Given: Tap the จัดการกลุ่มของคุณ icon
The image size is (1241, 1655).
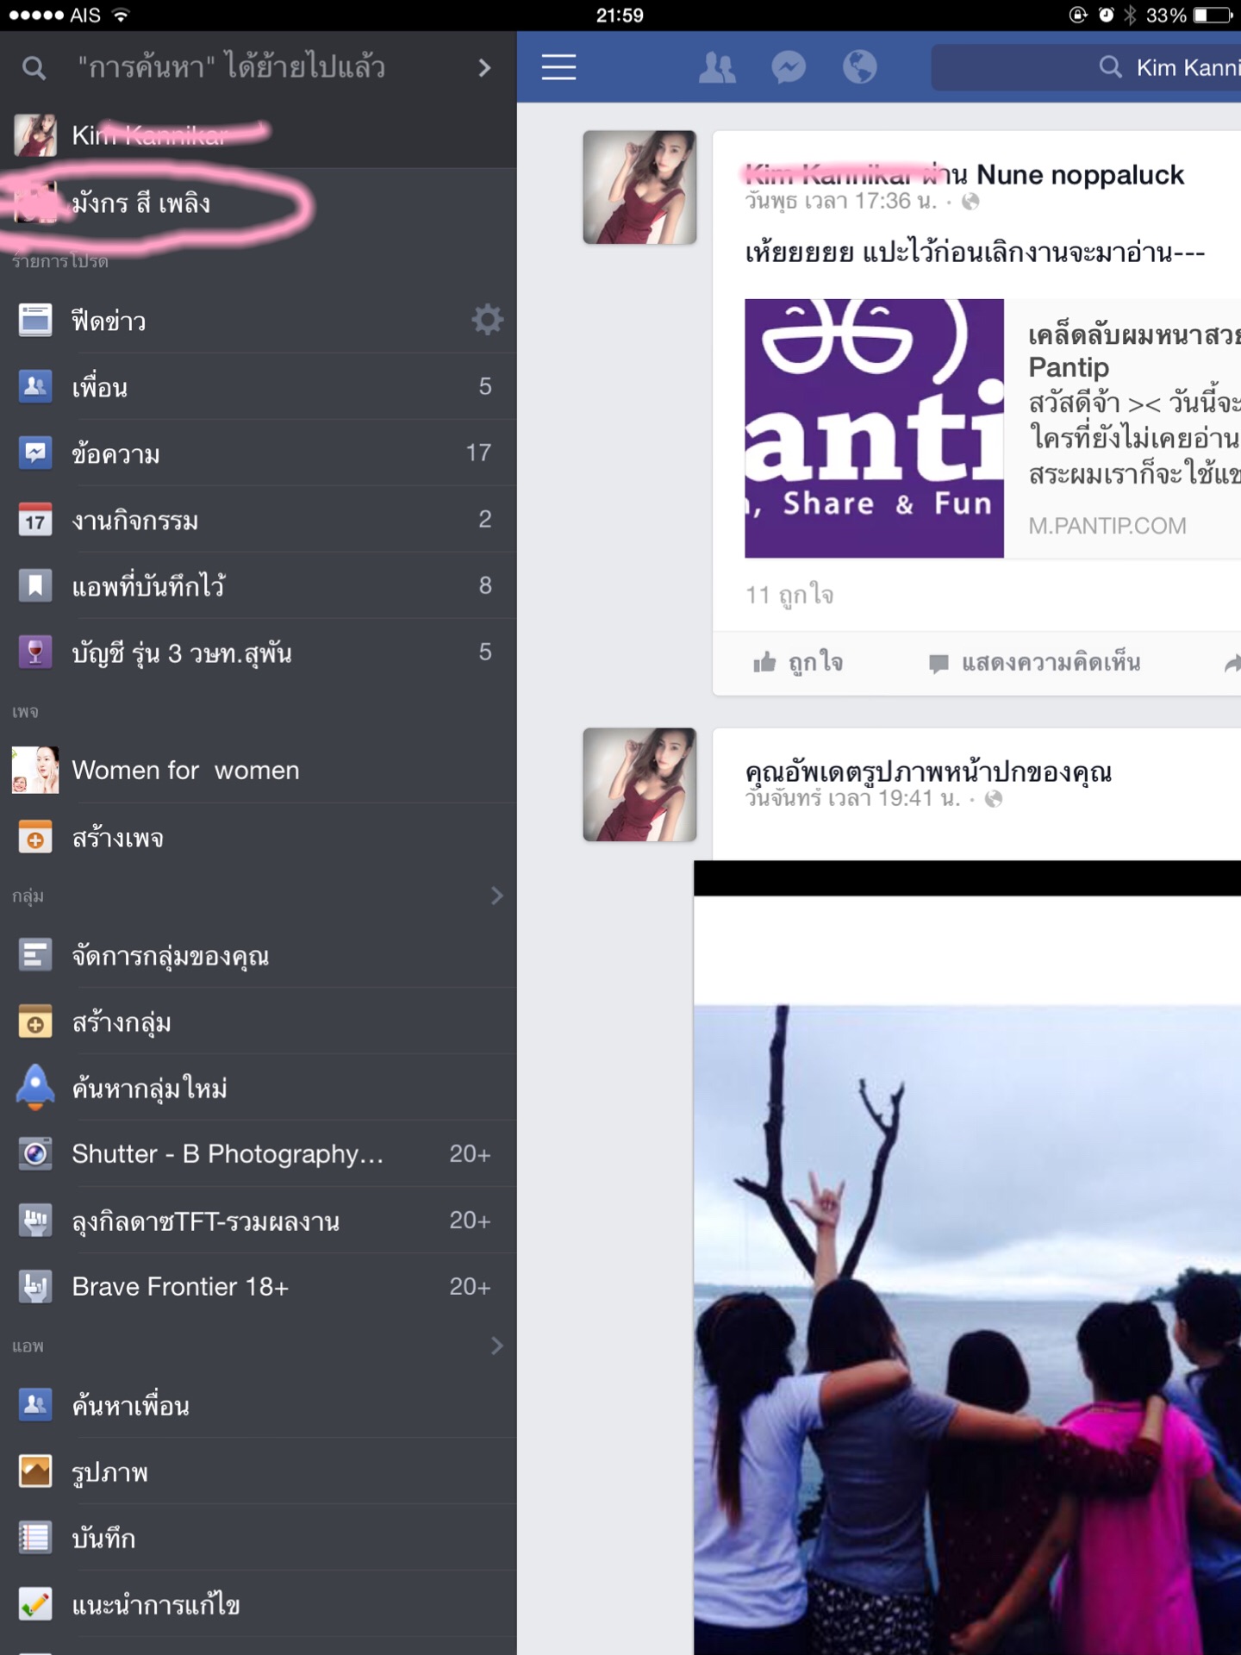Looking at the screenshot, I should (35, 955).
